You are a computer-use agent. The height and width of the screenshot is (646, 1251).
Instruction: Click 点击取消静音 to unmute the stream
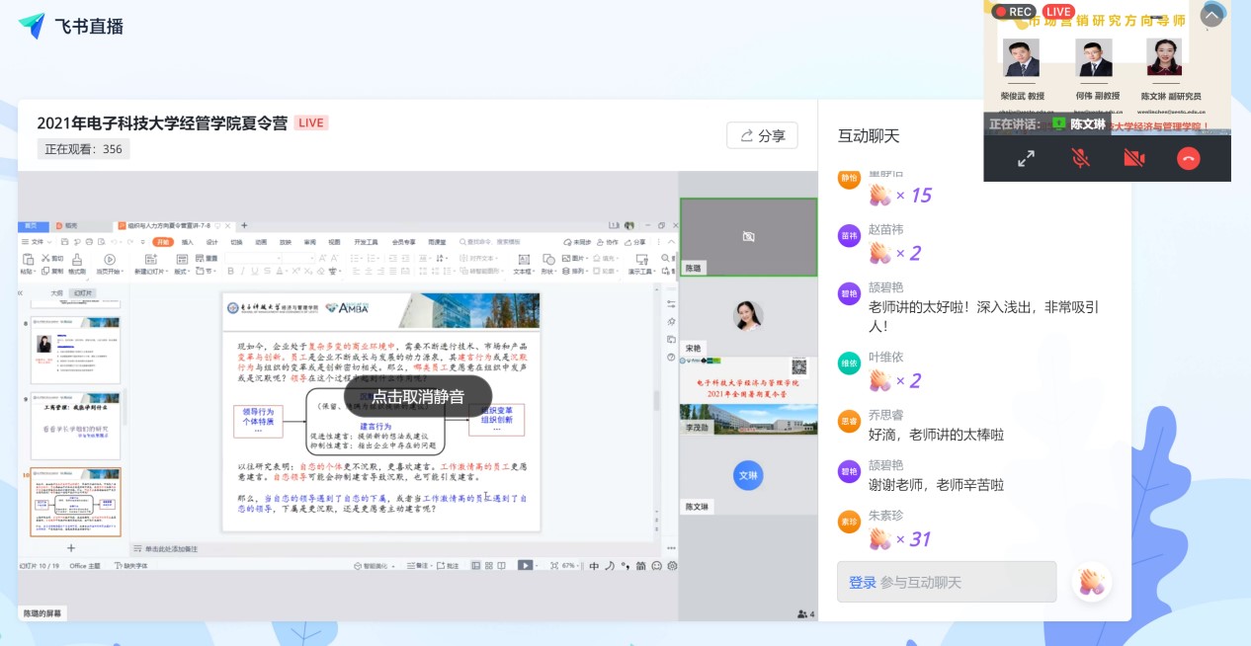pos(417,397)
